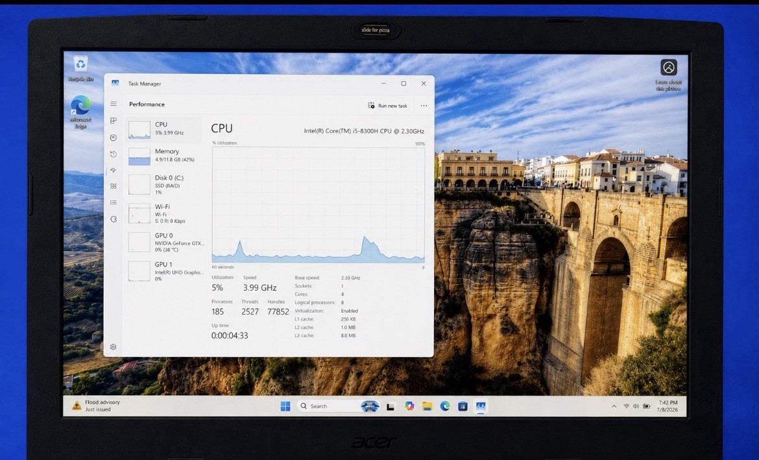Click the 60 seconds graph axis label

coord(223,267)
